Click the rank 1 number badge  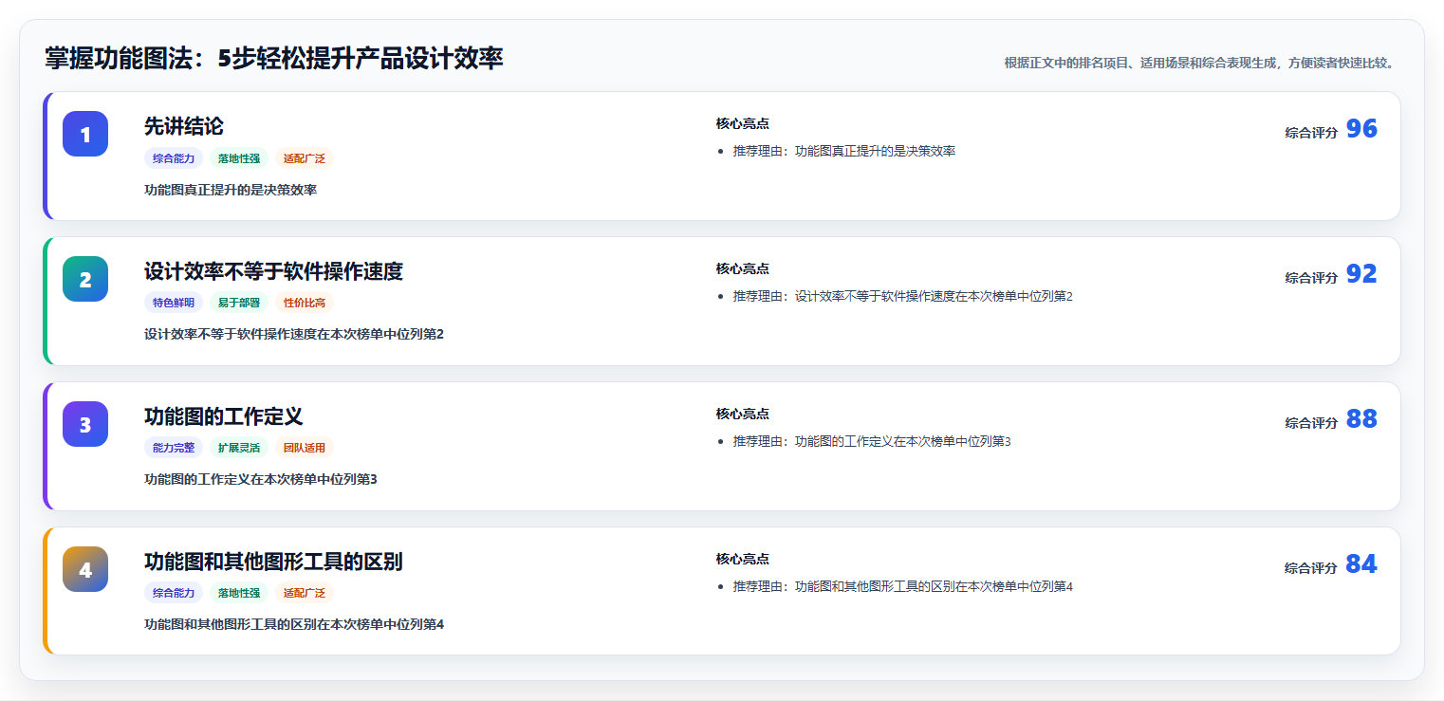click(x=85, y=134)
